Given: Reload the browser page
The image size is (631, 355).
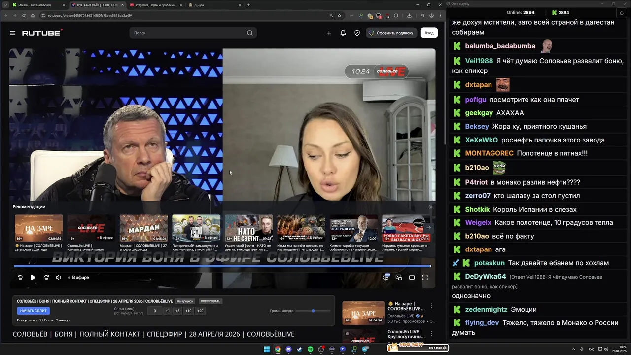Looking at the screenshot, I should coord(24,15).
